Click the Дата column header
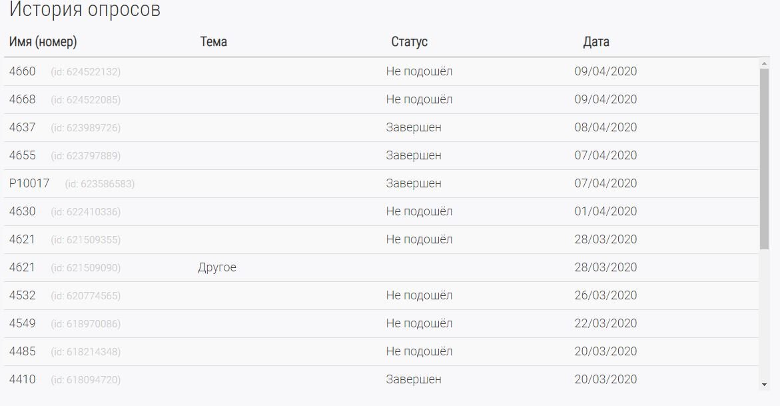780x406 pixels. 596,42
